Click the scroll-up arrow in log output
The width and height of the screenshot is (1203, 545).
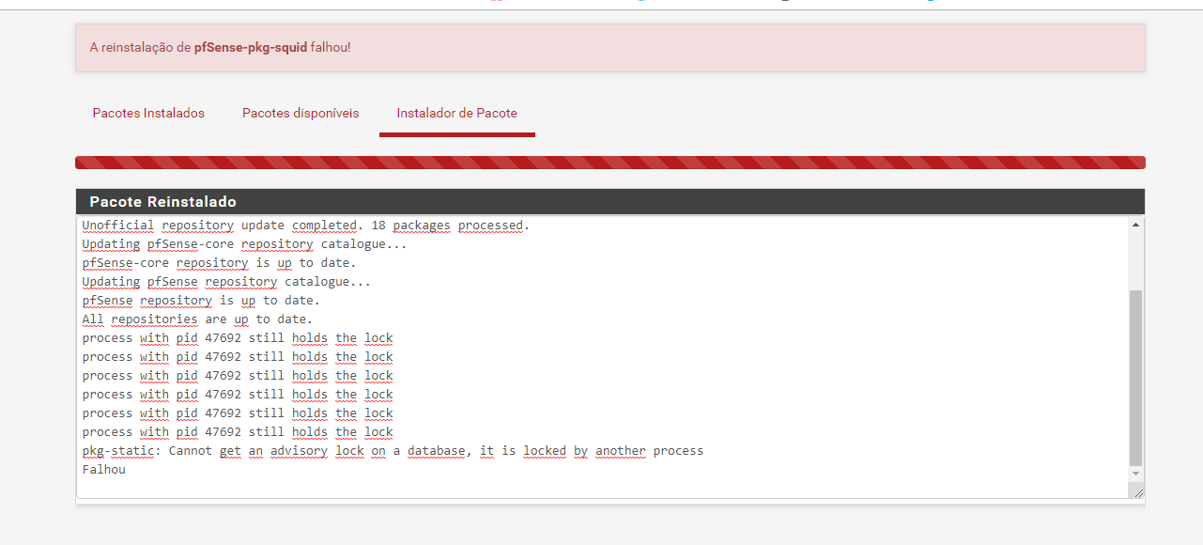[1136, 226]
